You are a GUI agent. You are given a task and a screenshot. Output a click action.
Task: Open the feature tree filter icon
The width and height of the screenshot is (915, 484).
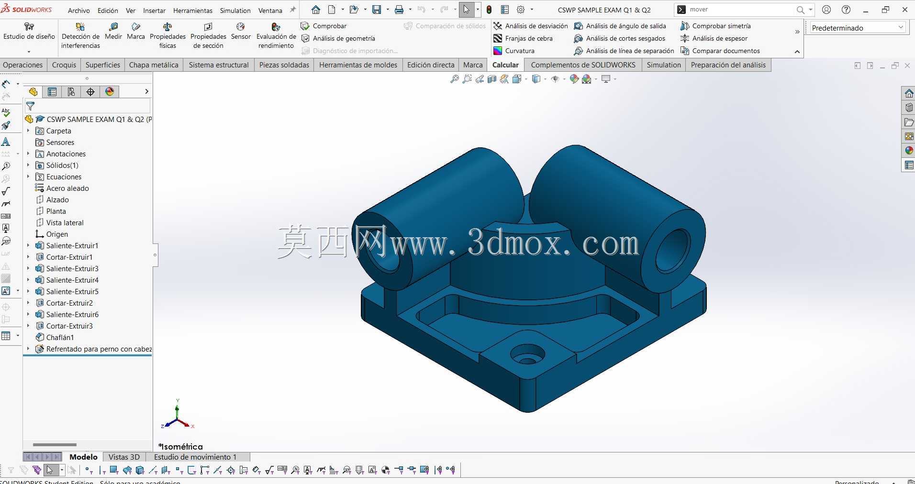pos(30,106)
